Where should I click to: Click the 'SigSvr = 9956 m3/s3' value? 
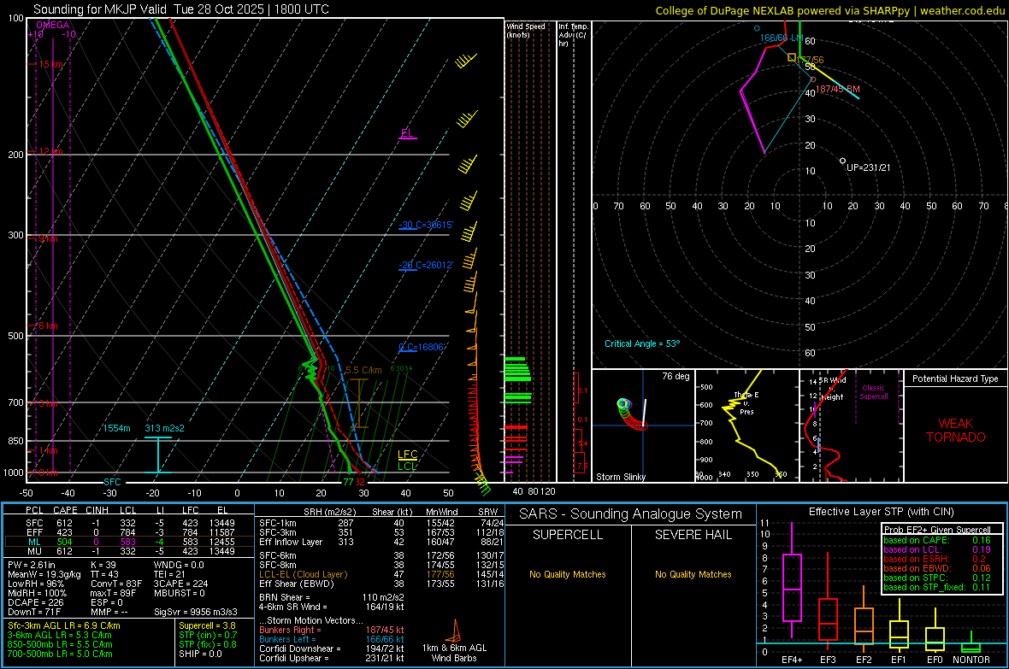coord(195,612)
